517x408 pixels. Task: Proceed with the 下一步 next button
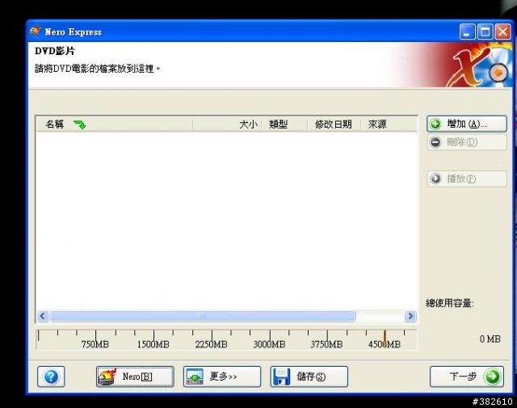coord(467,376)
